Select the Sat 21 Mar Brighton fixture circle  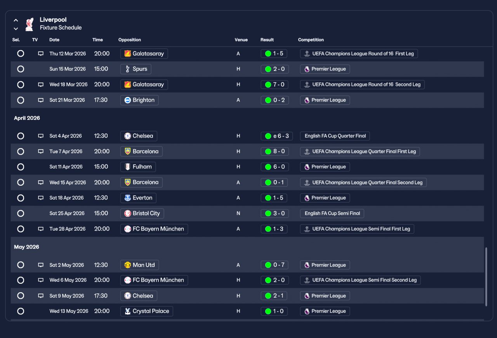pos(21,100)
